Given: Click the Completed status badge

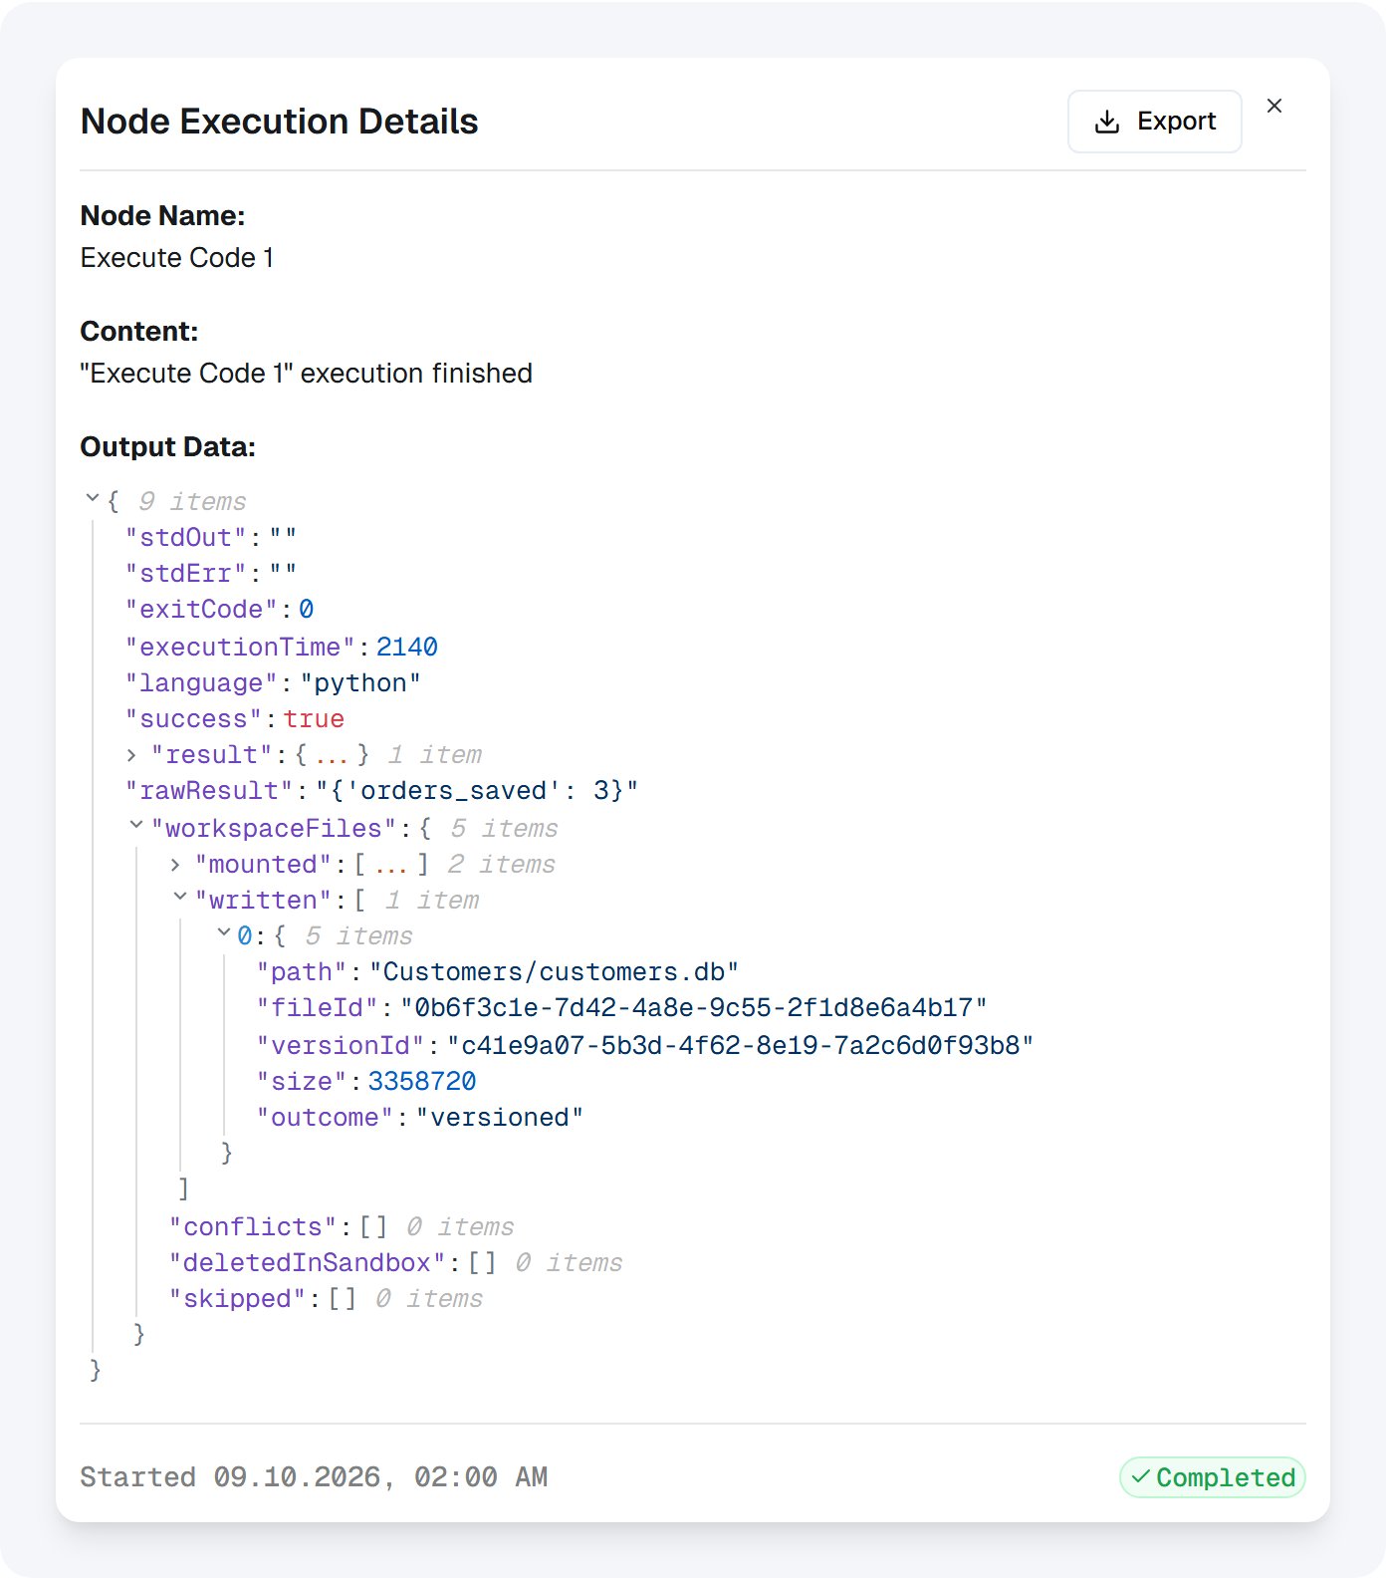Looking at the screenshot, I should (x=1212, y=1477).
